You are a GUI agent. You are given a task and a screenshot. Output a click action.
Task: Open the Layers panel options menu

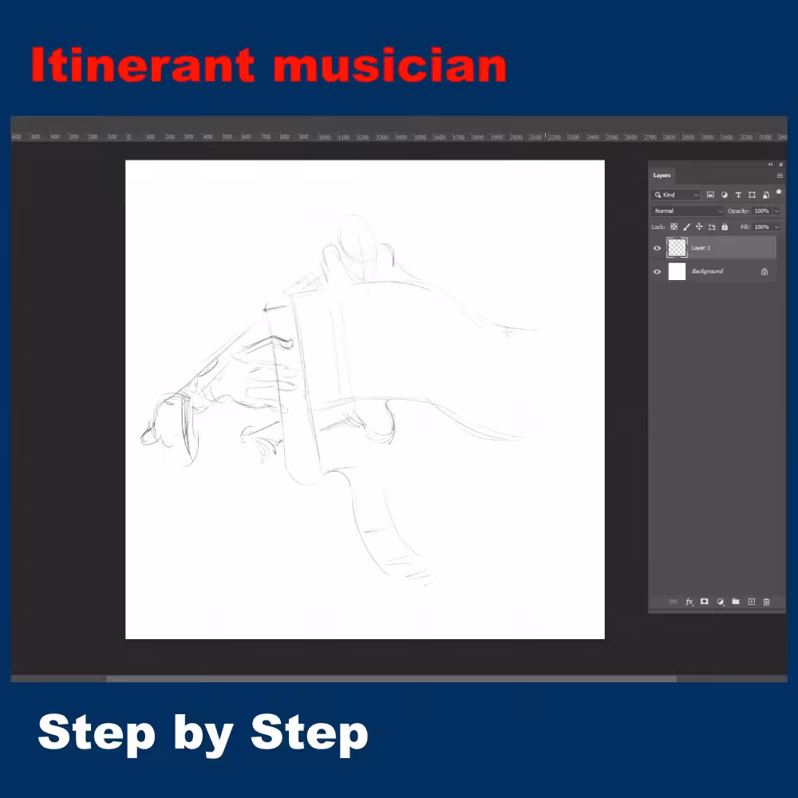780,176
